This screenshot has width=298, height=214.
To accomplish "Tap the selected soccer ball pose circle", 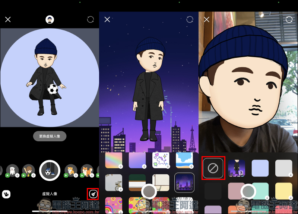I will point(50,170).
